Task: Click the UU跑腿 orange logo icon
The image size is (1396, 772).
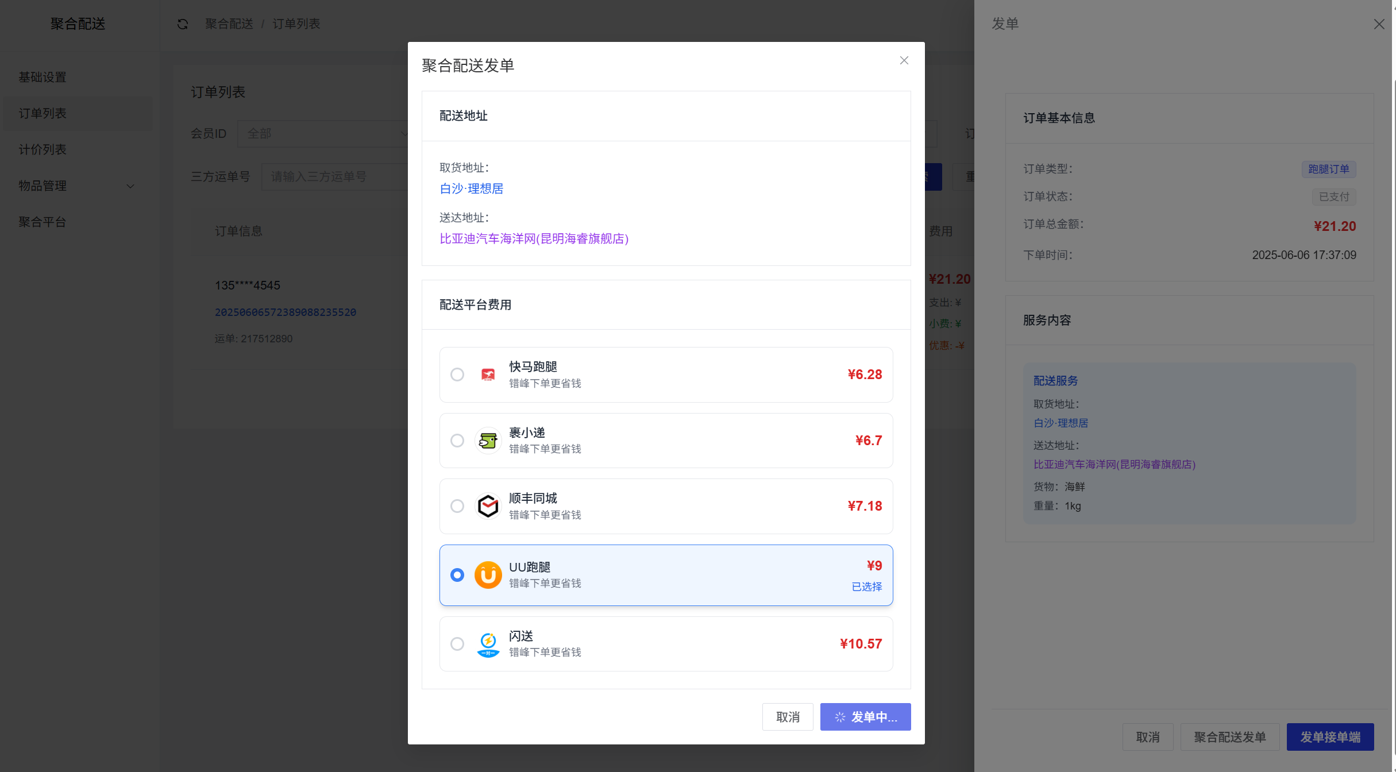Action: click(x=488, y=575)
